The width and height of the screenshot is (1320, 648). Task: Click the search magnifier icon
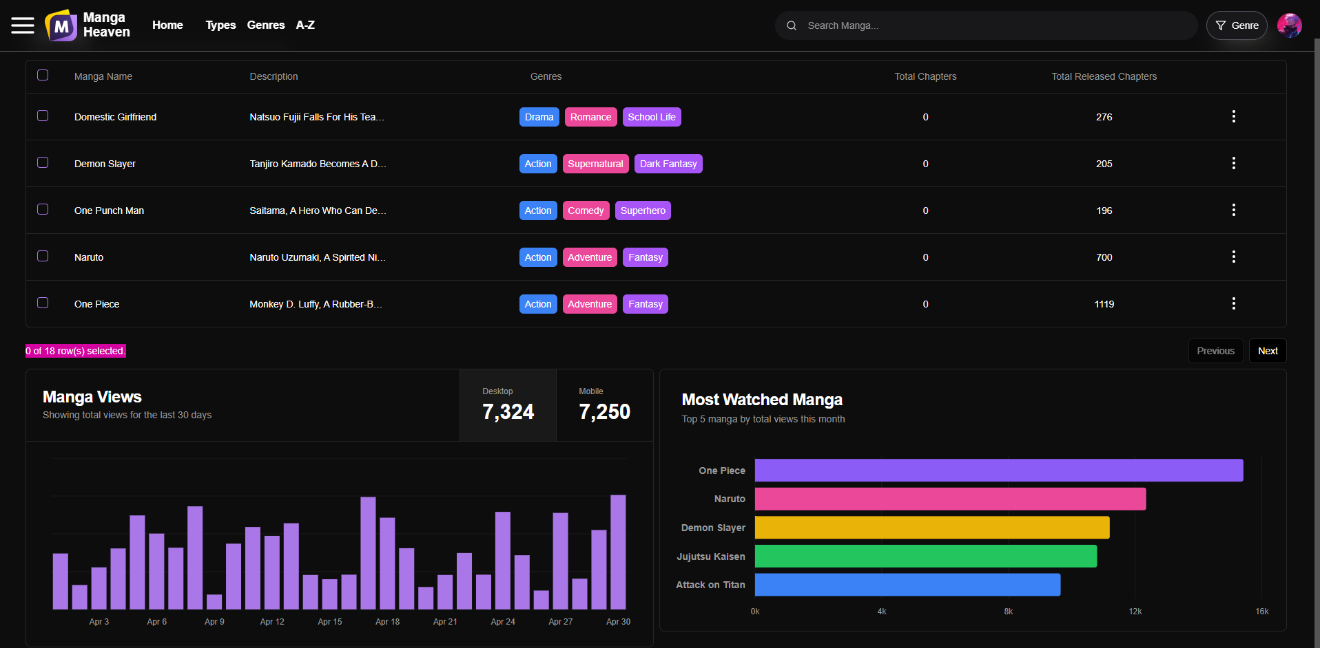pos(792,25)
